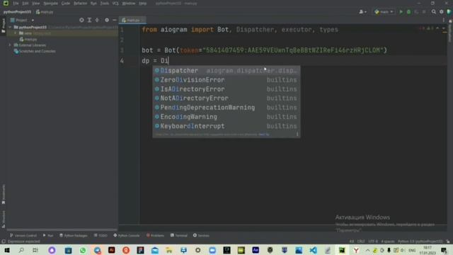Viewport: 453px width, 255px height.
Task: Open the Run tool window
Action: 48,235
